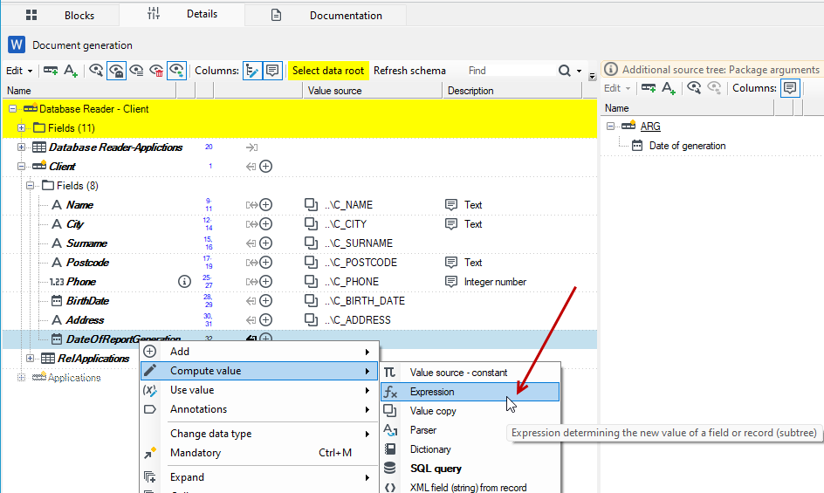Click the plus circle icon in Name row
Viewport: 824px width, 493px height.
[266, 205]
